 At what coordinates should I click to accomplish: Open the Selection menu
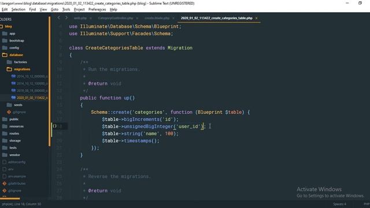coord(18,9)
